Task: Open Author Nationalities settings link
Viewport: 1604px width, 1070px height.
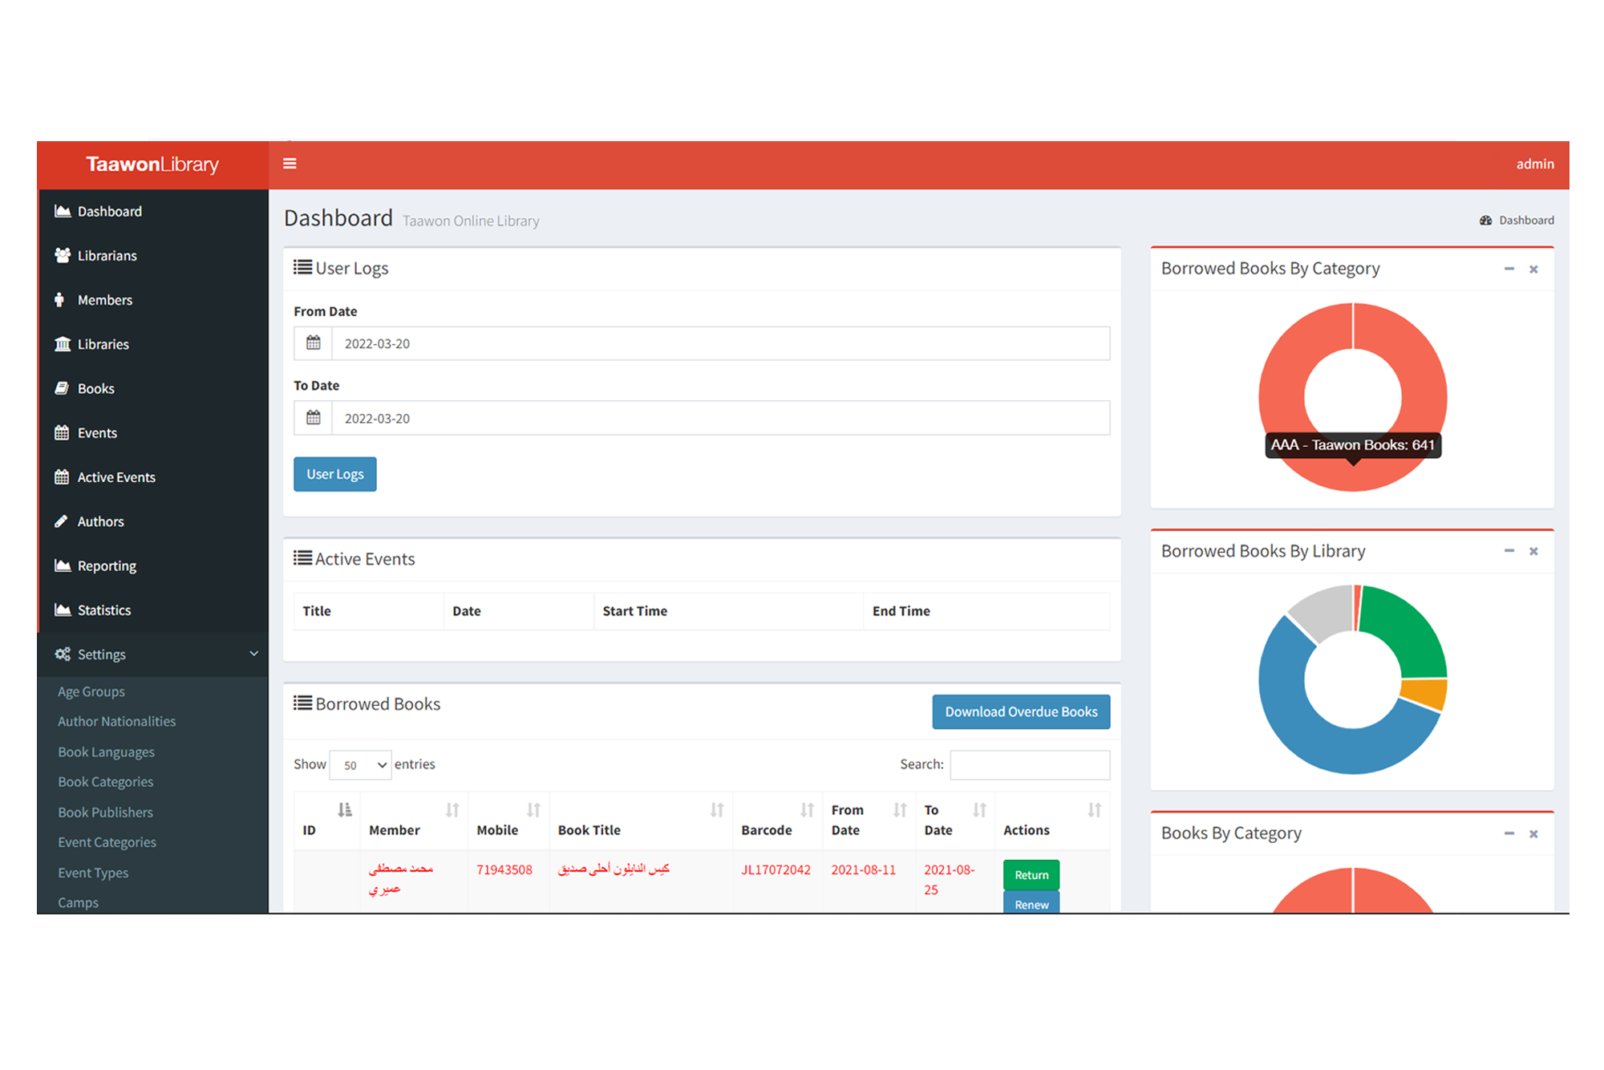Action: [x=116, y=721]
